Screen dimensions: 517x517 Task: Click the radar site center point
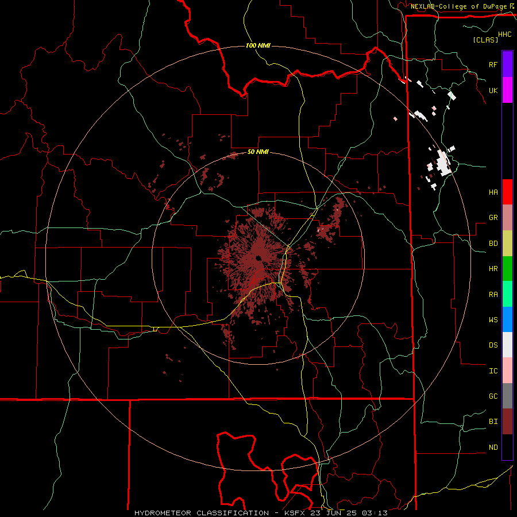258,258
